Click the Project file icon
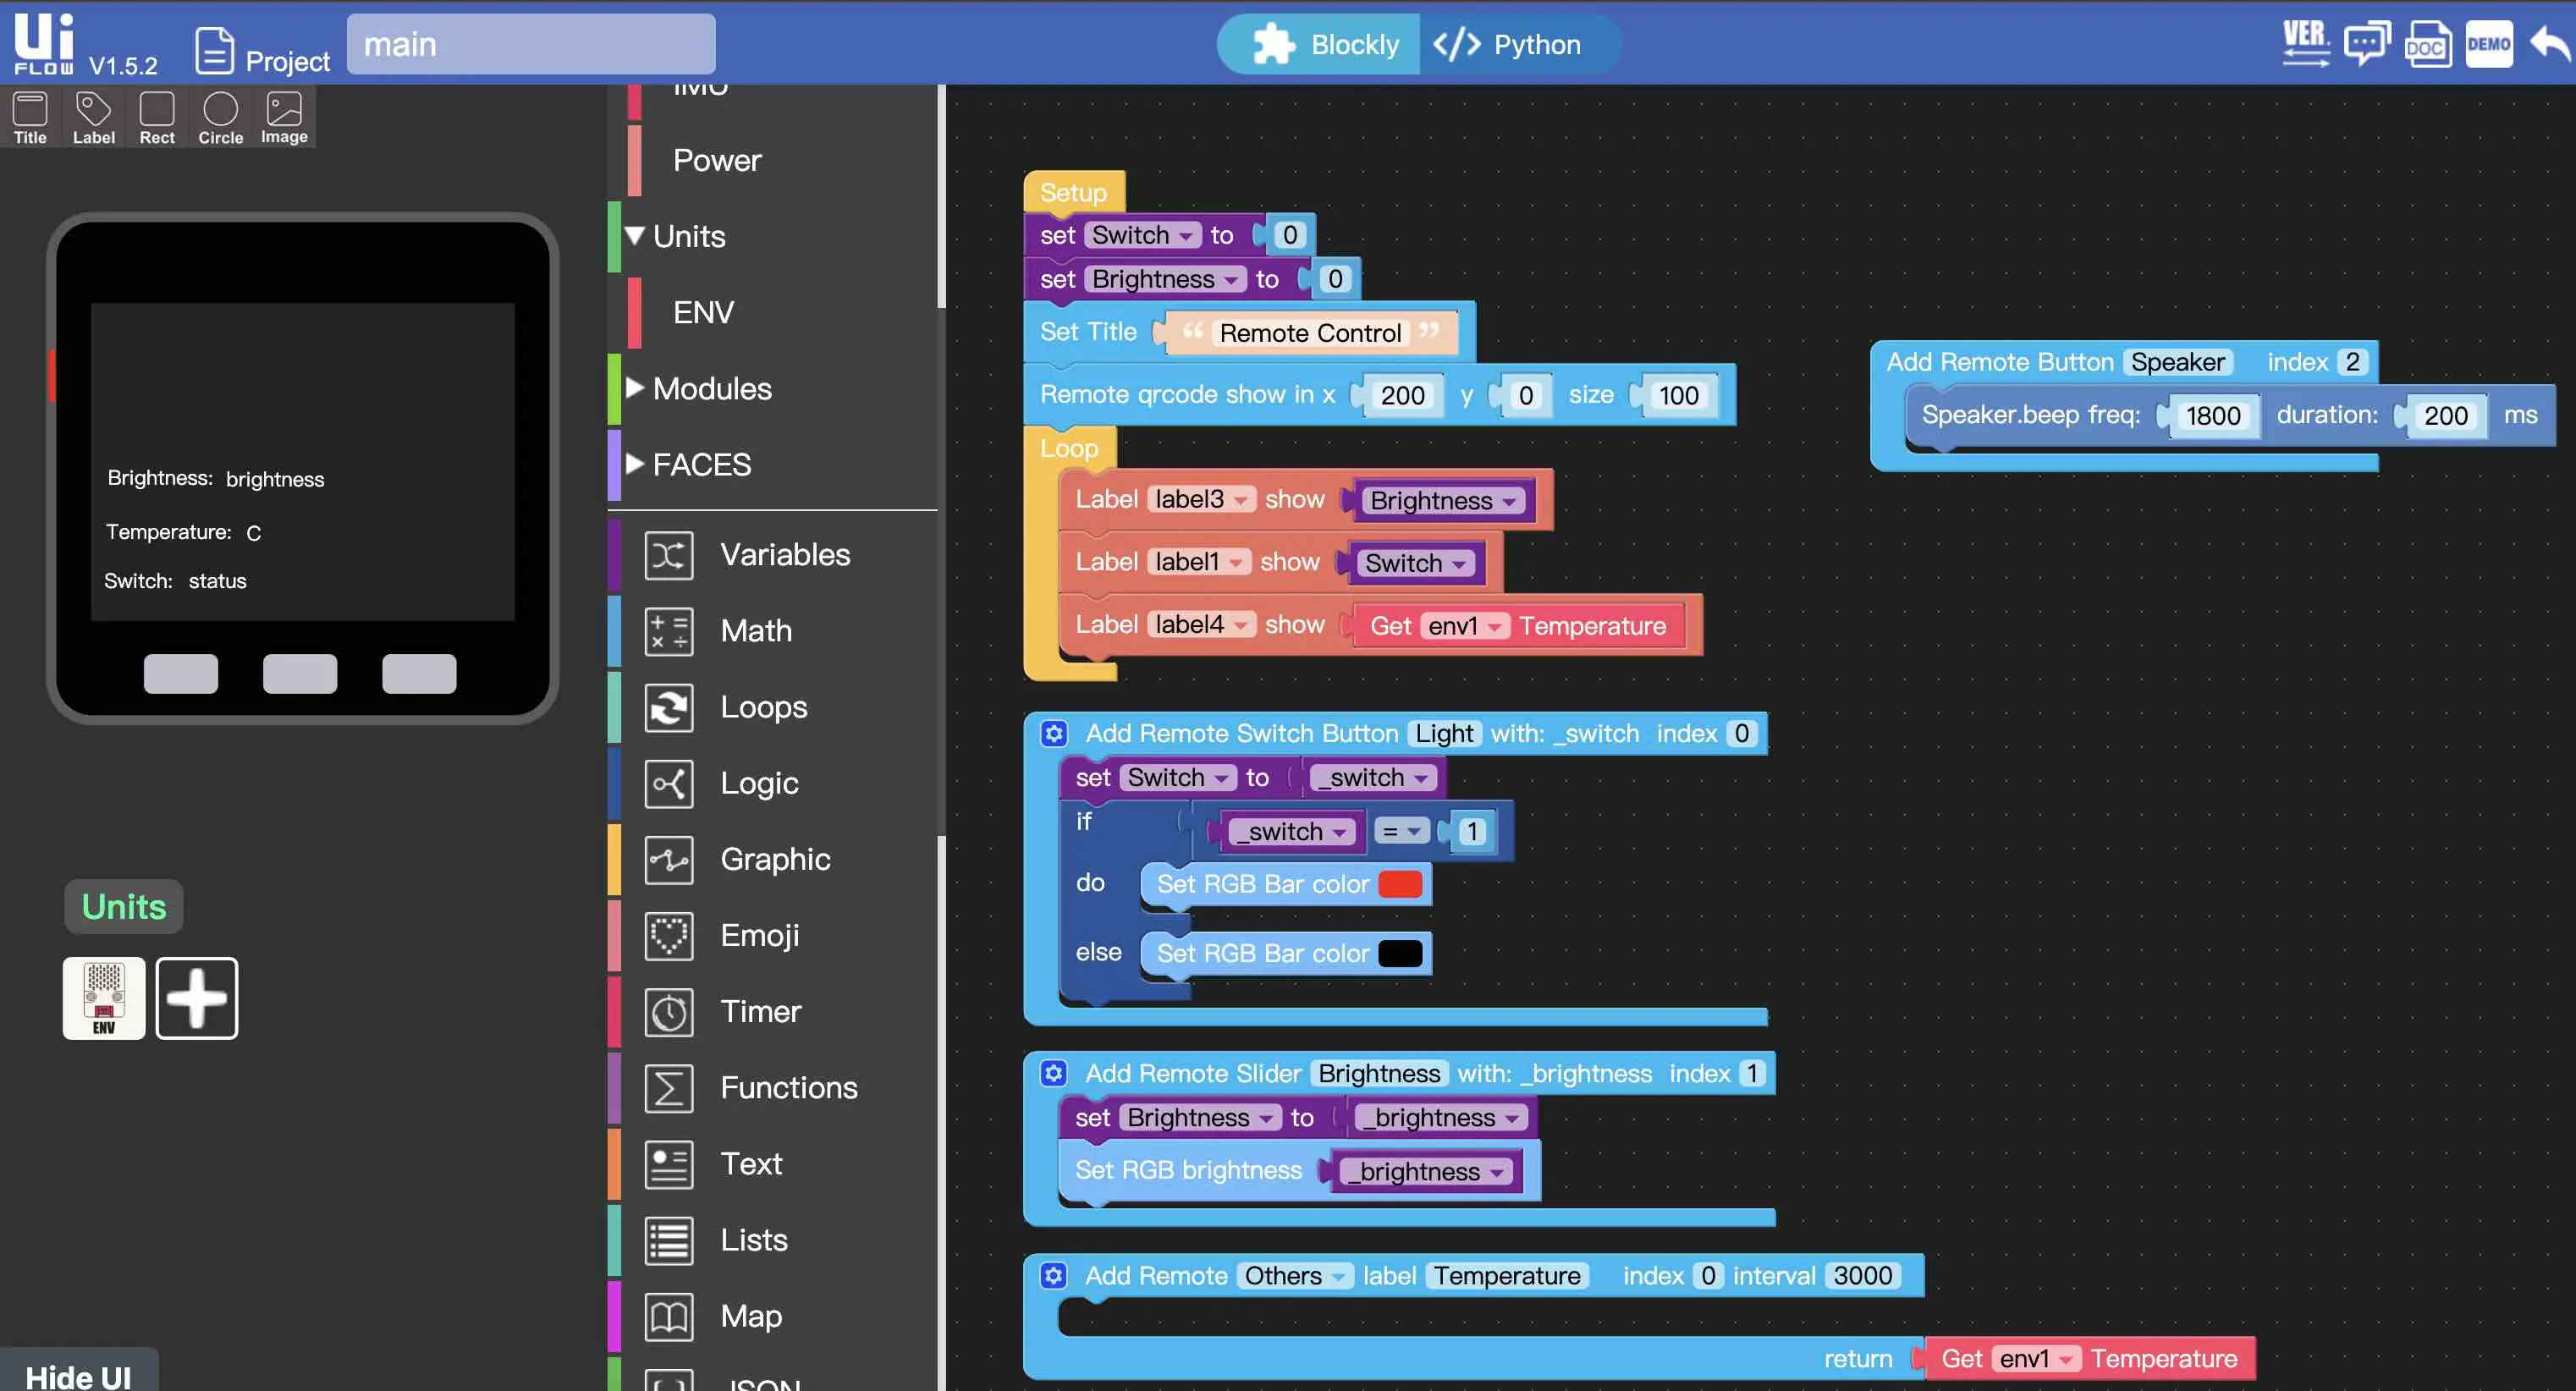The height and width of the screenshot is (1391, 2576). click(x=214, y=50)
